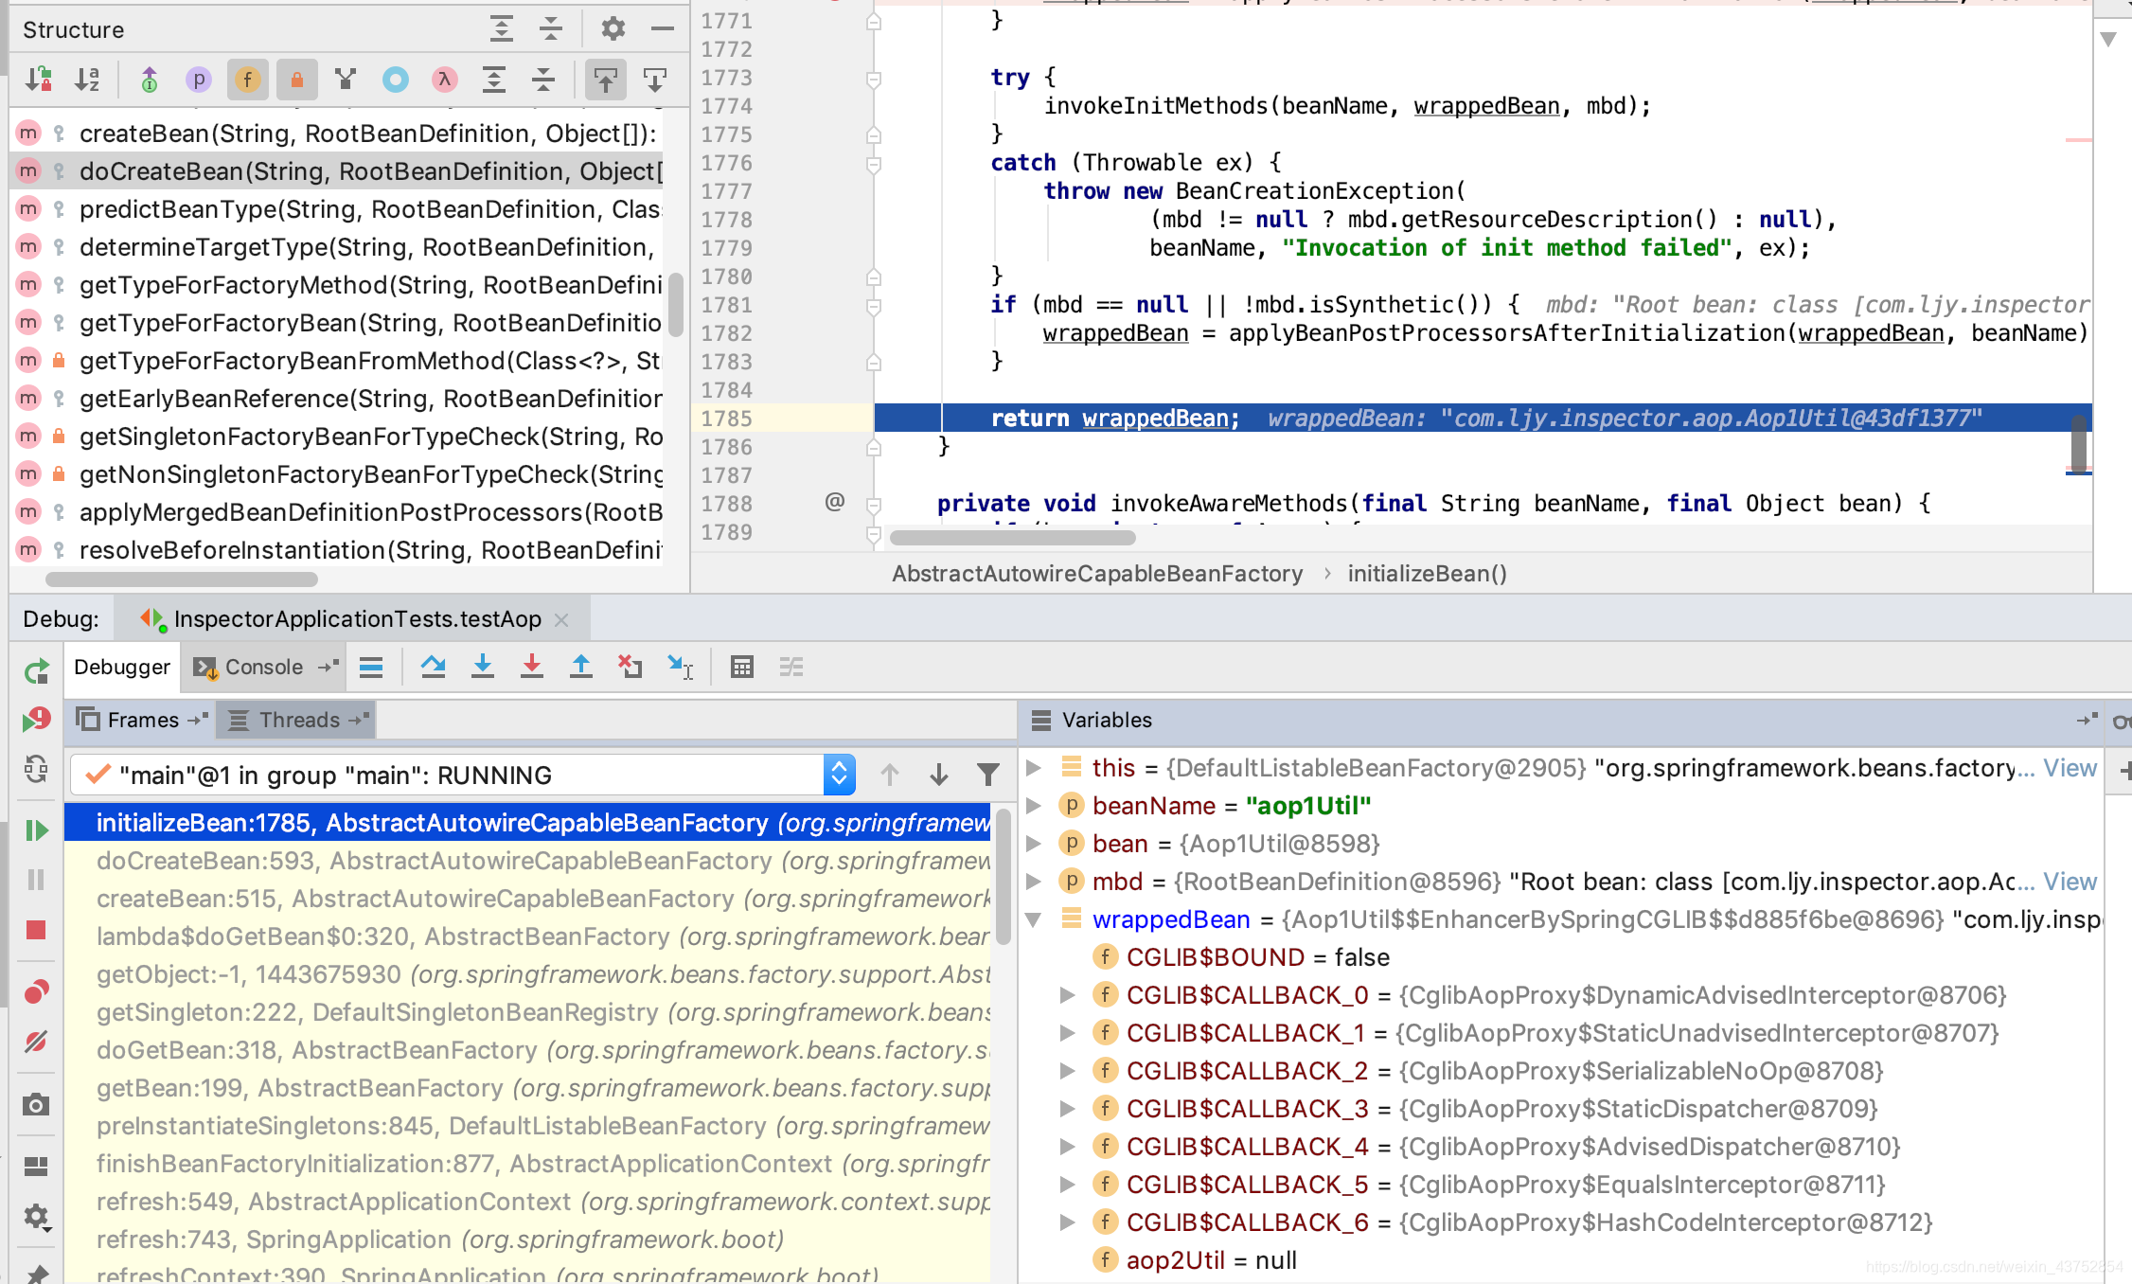The height and width of the screenshot is (1284, 2132).
Task: Click the red Stop debugging button
Action: (x=36, y=930)
